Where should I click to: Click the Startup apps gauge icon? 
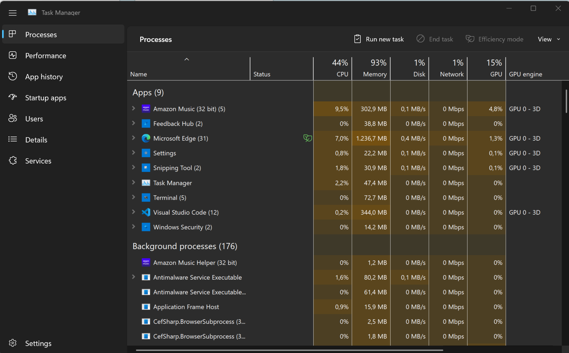coord(13,97)
